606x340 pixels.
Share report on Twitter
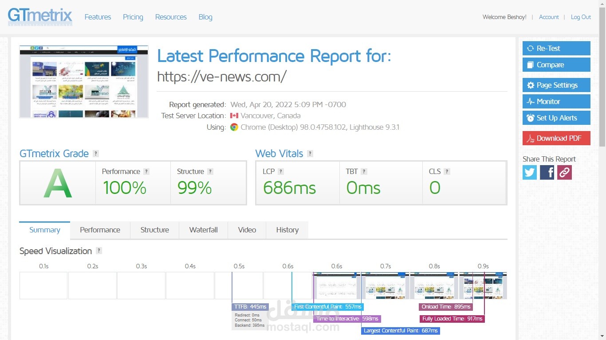point(530,172)
